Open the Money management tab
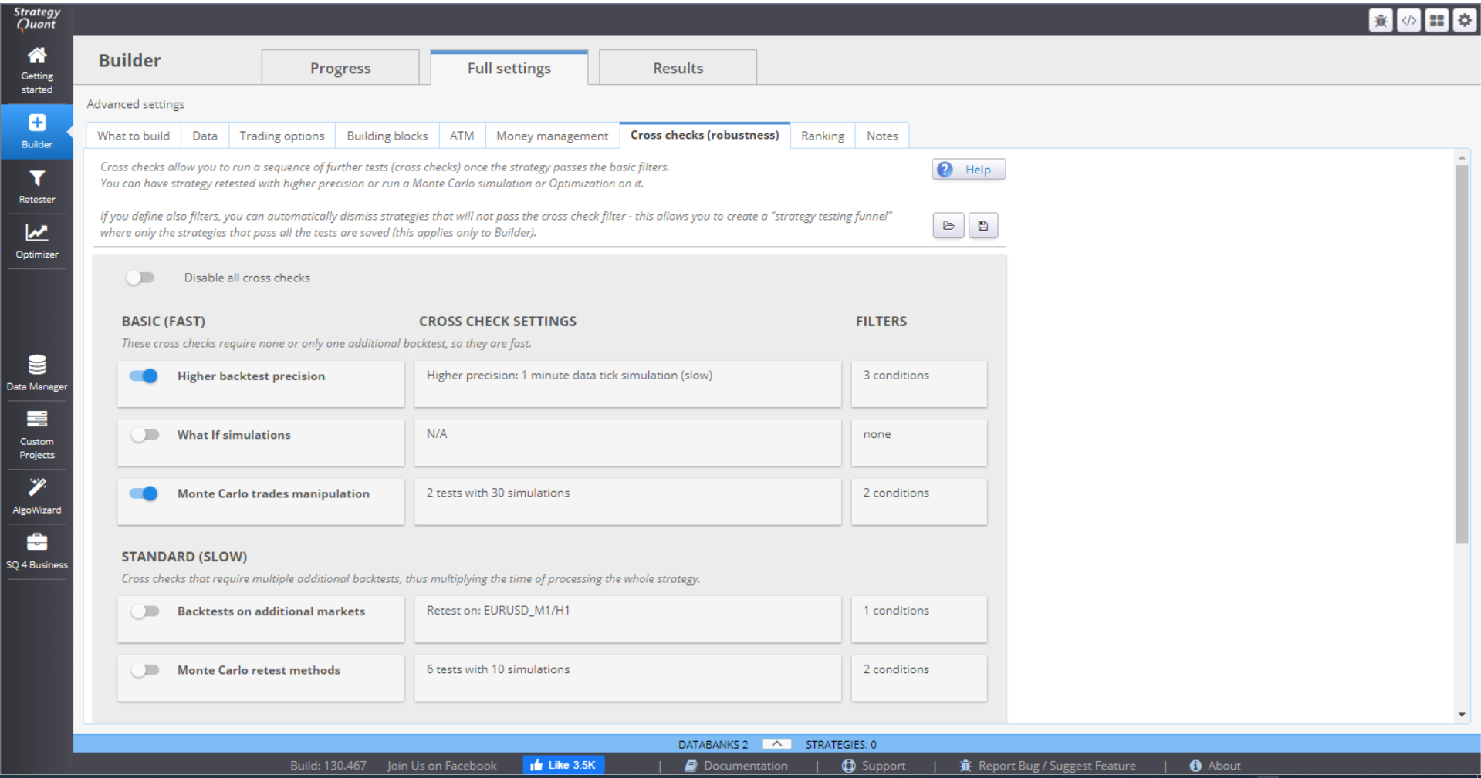The height and width of the screenshot is (778, 1481). pyautogui.click(x=552, y=136)
